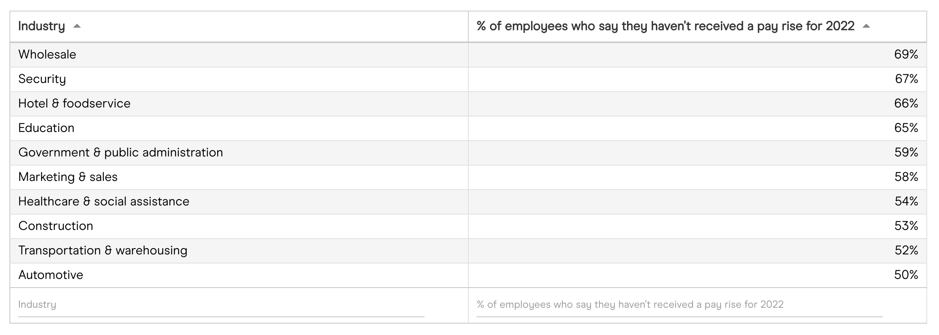Type in the Industry filter field

pyautogui.click(x=221, y=305)
